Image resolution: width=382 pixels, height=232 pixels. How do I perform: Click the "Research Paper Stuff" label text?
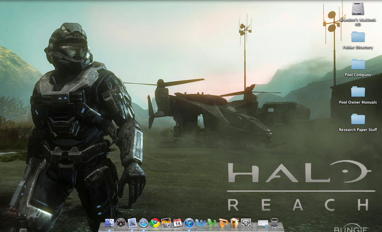(358, 130)
